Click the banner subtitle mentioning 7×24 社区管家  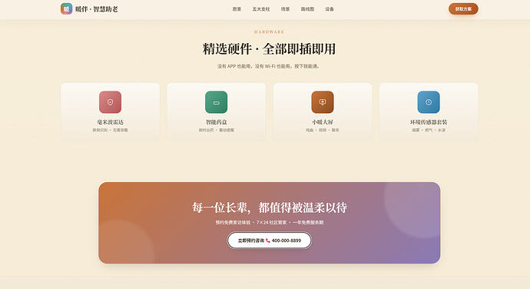270,222
